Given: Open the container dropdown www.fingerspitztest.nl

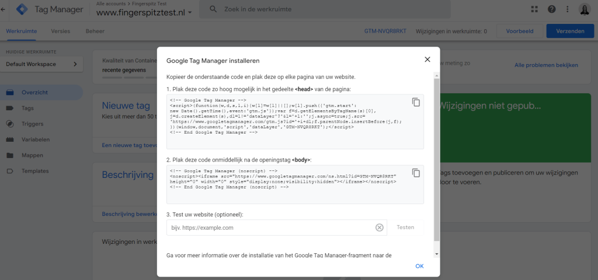Looking at the screenshot, I should tap(144, 13).
